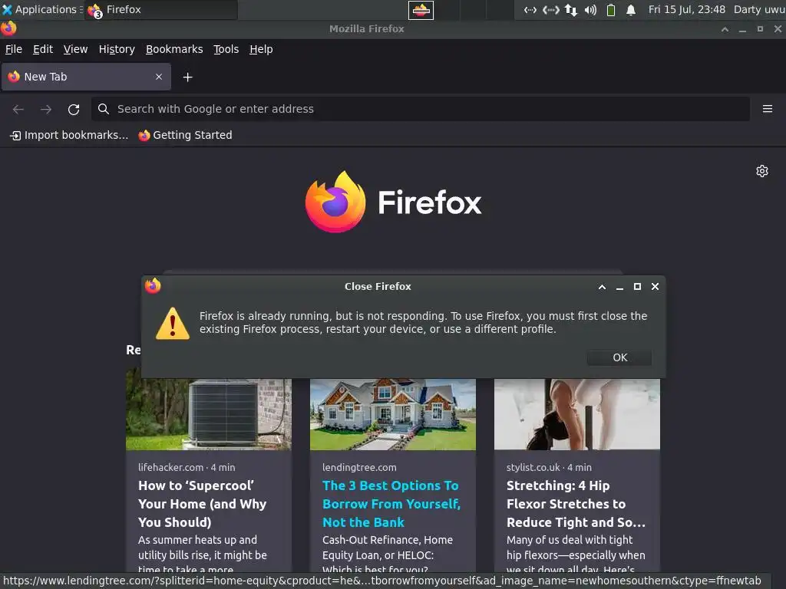The image size is (786, 589).
Task: Open the Bookmarks menu
Action: click(x=174, y=49)
